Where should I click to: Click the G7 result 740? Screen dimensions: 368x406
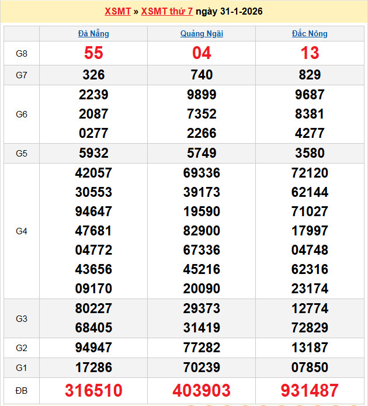point(202,75)
